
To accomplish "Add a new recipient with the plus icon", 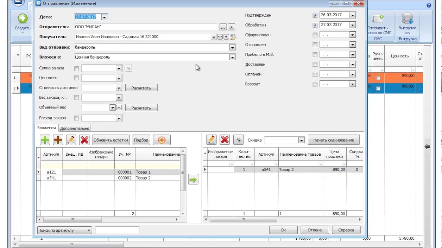I will tap(226, 37).
